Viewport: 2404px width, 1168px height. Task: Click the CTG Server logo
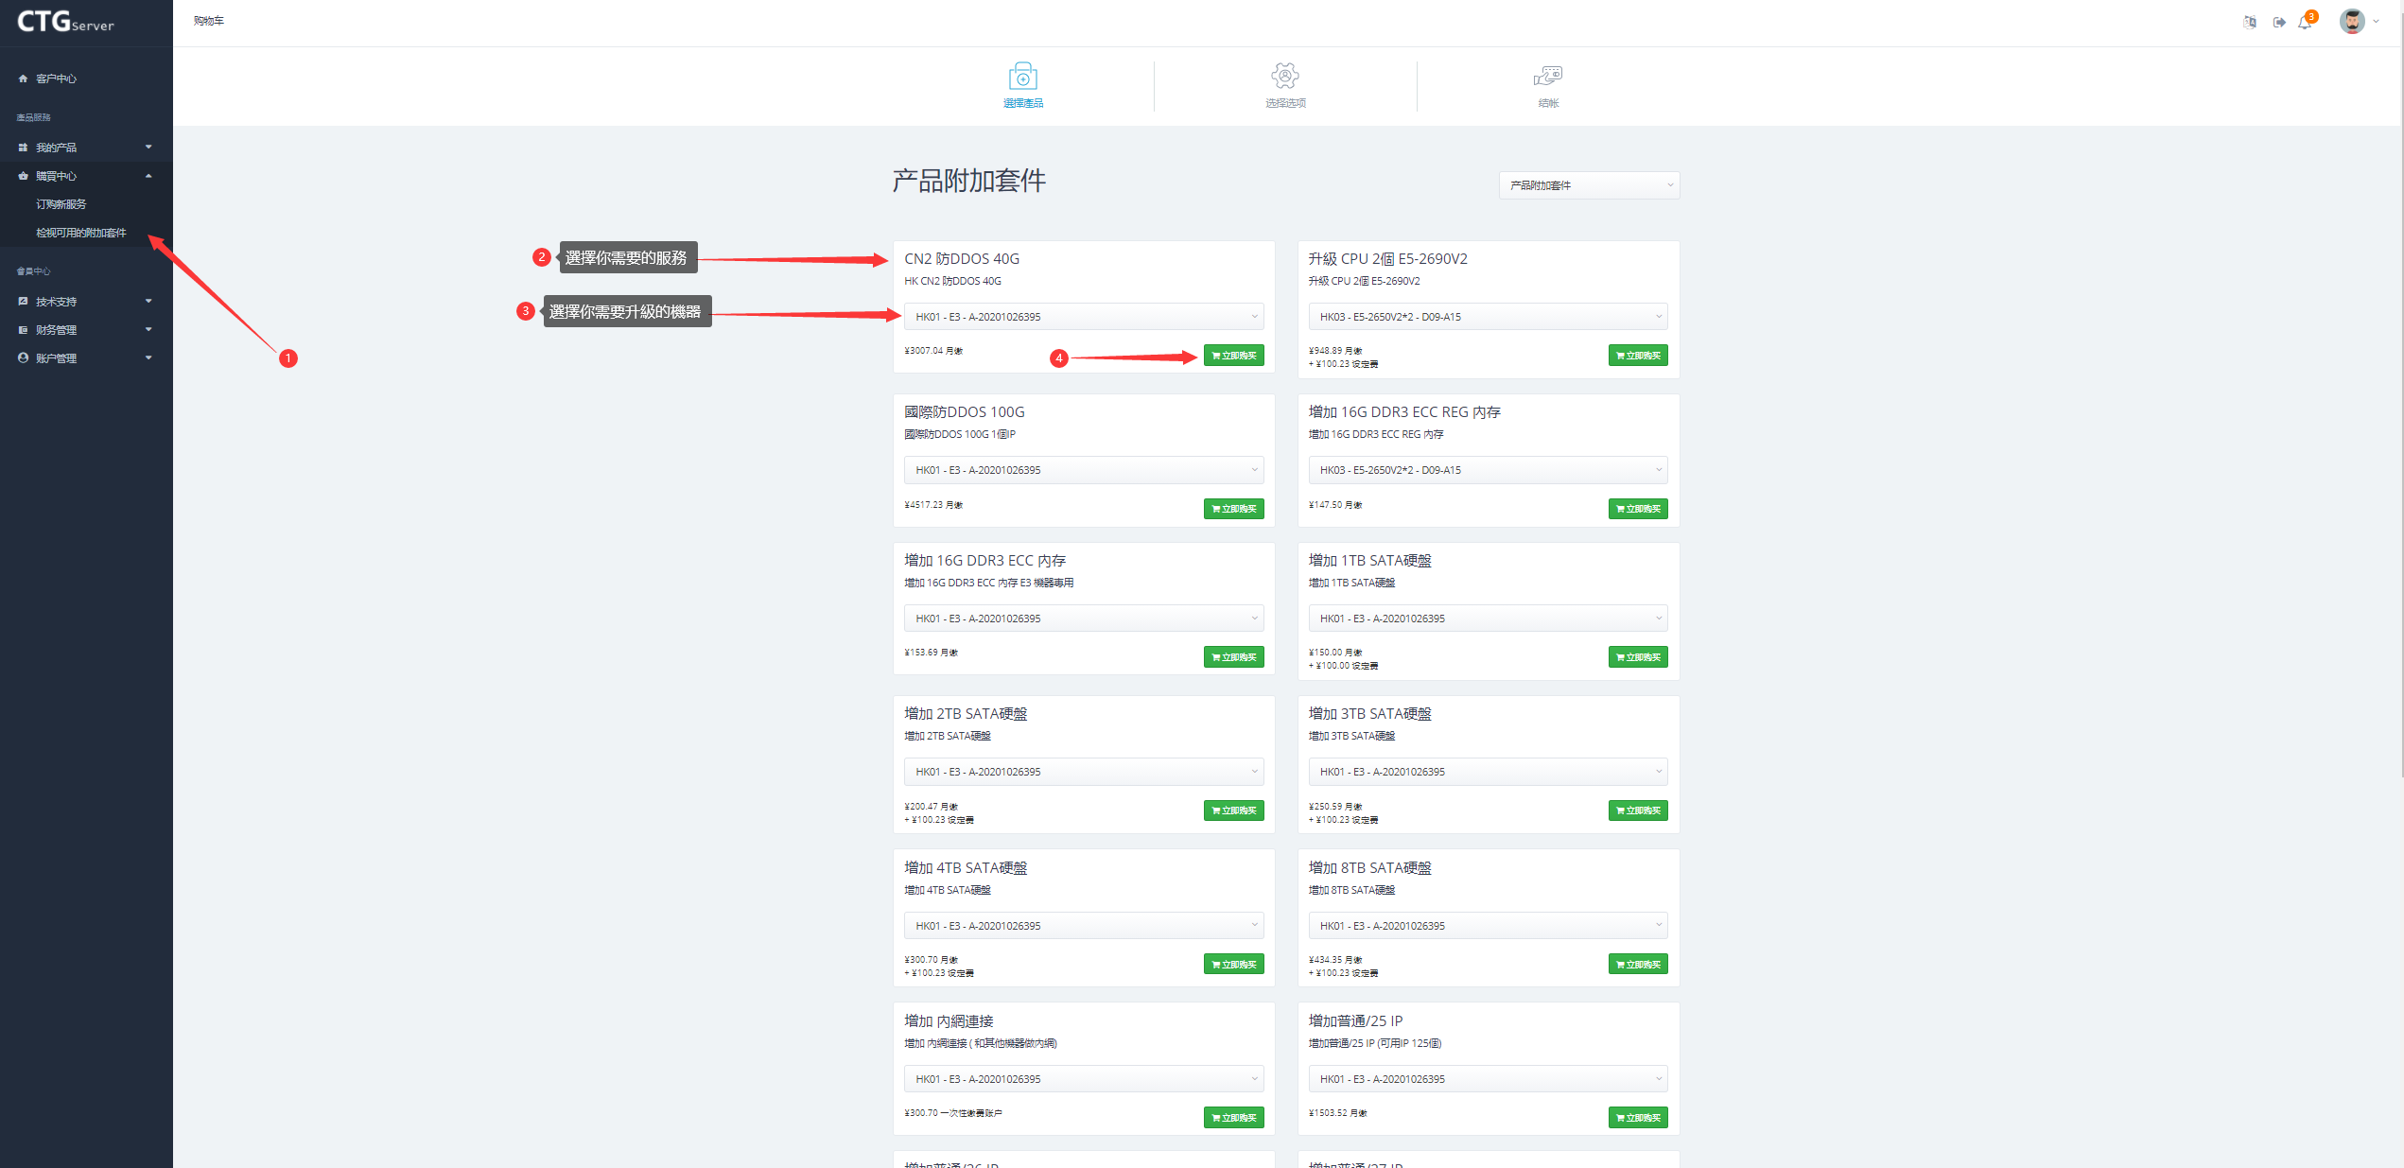coord(65,22)
